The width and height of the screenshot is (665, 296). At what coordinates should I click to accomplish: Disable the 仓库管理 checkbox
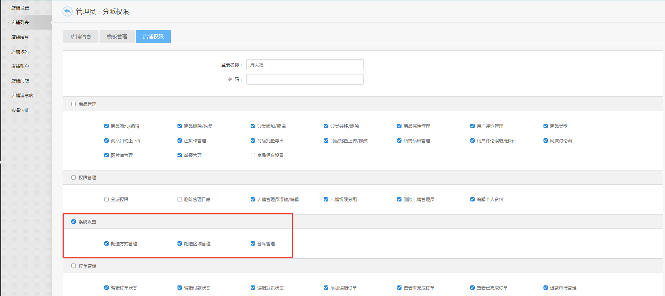[x=253, y=243]
